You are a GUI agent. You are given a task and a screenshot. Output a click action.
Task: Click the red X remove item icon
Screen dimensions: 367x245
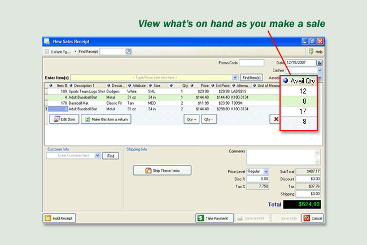276,119
